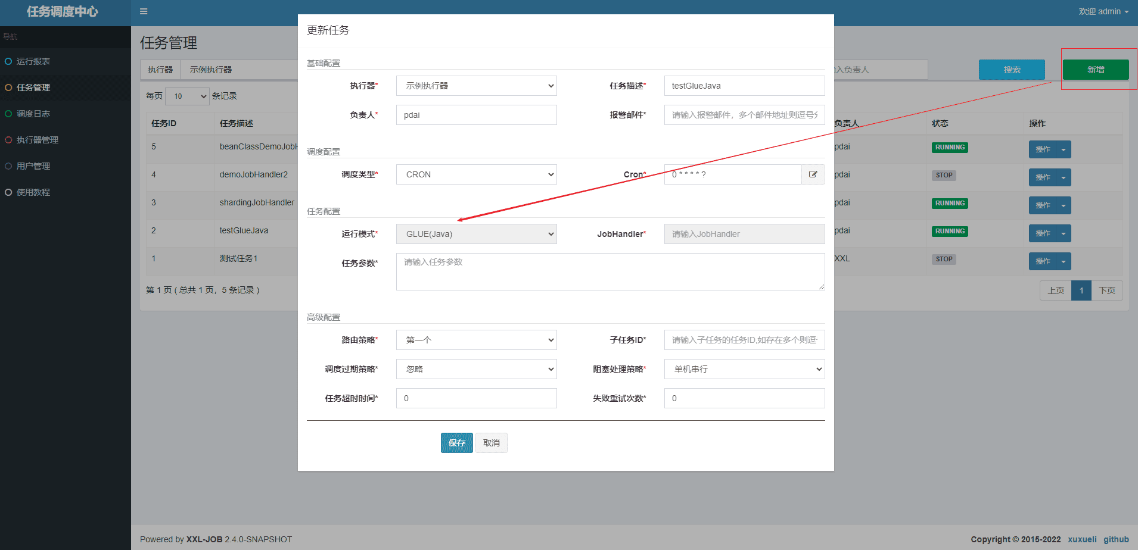Click the 执行器管理 sidebar circle icon
This screenshot has width=1138, height=550.
[8, 140]
